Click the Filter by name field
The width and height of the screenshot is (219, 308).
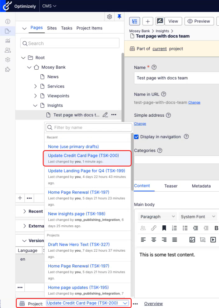point(91,128)
